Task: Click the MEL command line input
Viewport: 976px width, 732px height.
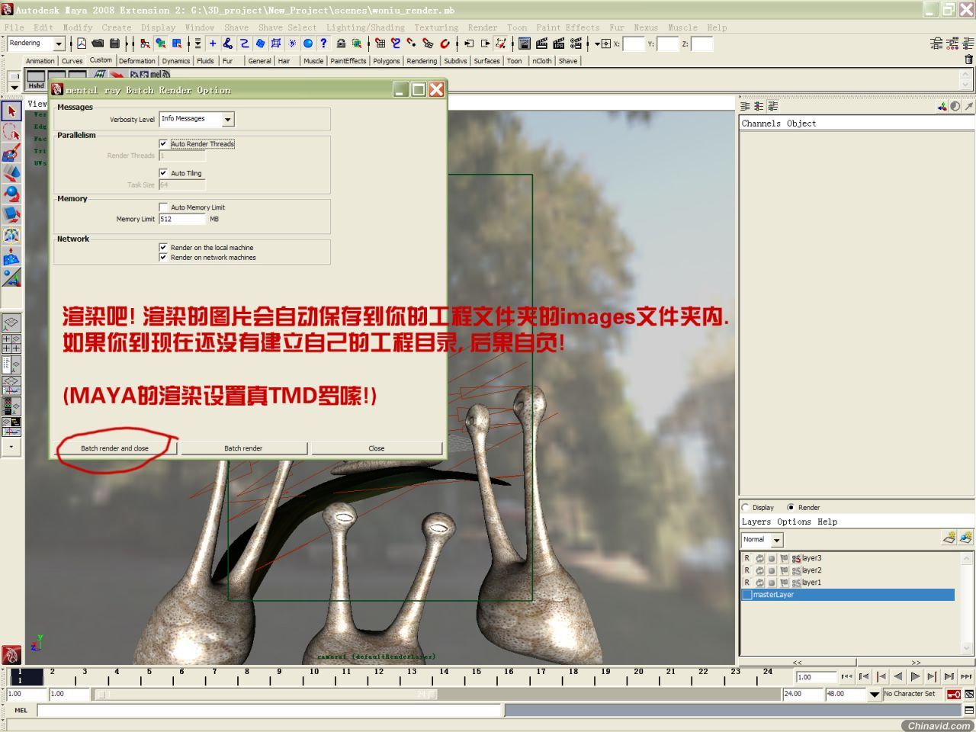Action: pyautogui.click(x=271, y=711)
